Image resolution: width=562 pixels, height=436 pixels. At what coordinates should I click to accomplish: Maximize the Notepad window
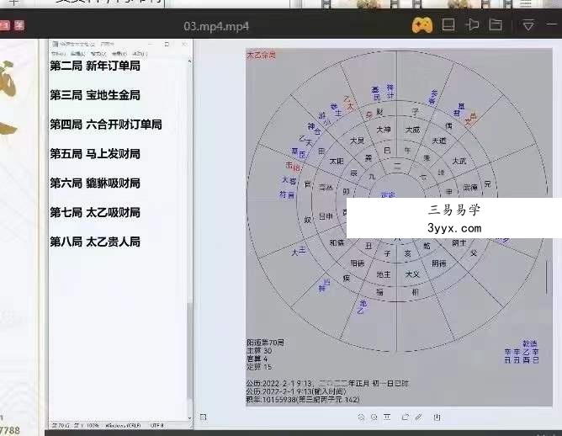(167, 44)
